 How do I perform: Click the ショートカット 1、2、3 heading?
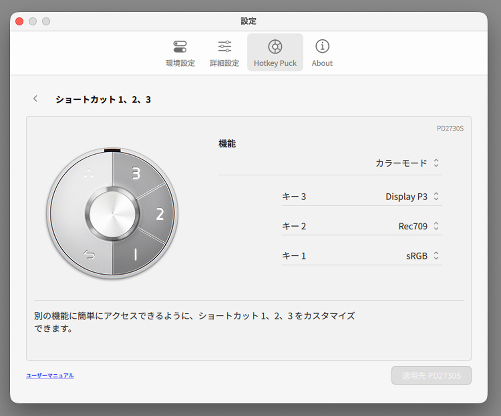click(103, 100)
